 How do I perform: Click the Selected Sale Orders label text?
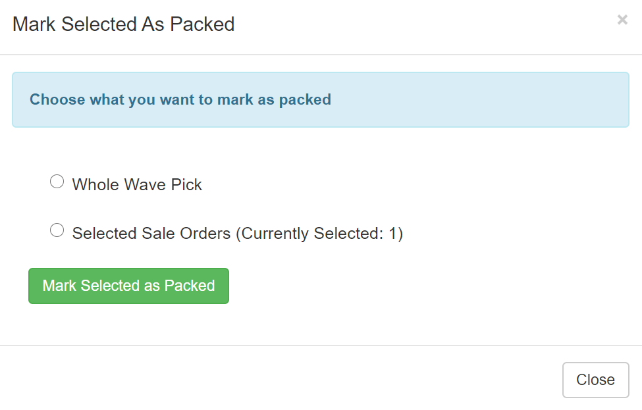click(x=238, y=234)
